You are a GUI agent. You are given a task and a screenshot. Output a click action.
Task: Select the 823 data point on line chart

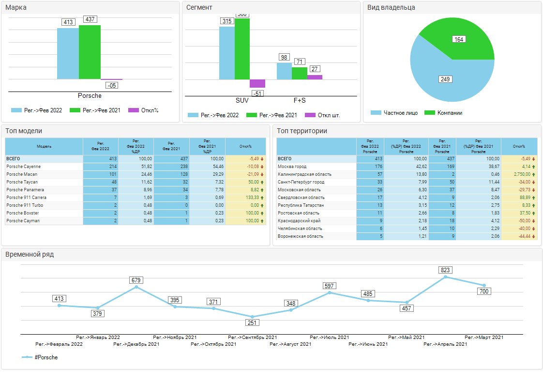click(x=445, y=277)
